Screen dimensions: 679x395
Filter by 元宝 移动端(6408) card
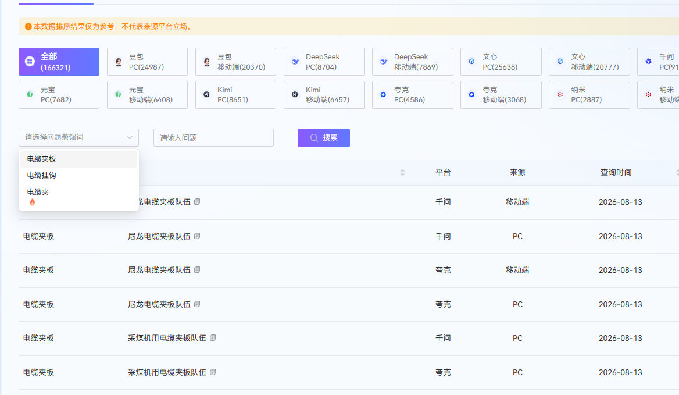[147, 95]
